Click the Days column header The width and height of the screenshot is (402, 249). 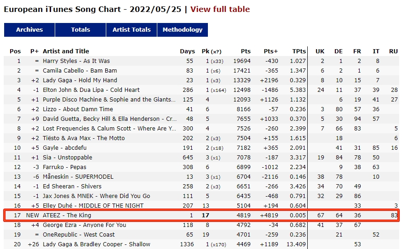187,51
